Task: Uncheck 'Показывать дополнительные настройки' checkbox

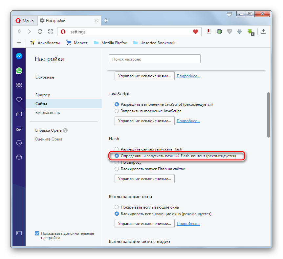Action: 37,233
